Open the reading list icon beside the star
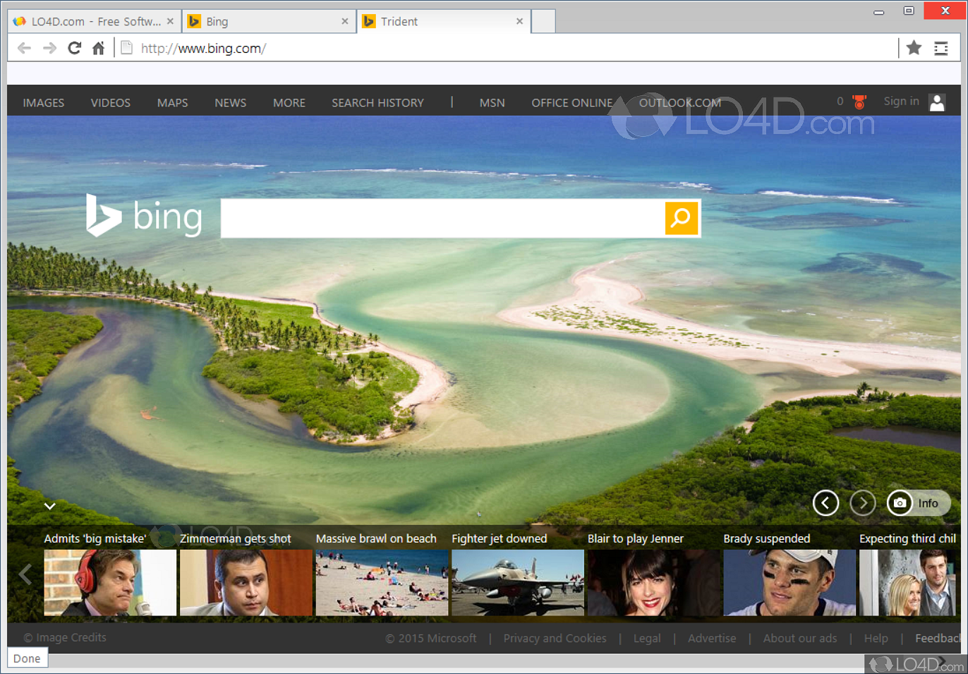The height and width of the screenshot is (674, 968). [x=941, y=48]
